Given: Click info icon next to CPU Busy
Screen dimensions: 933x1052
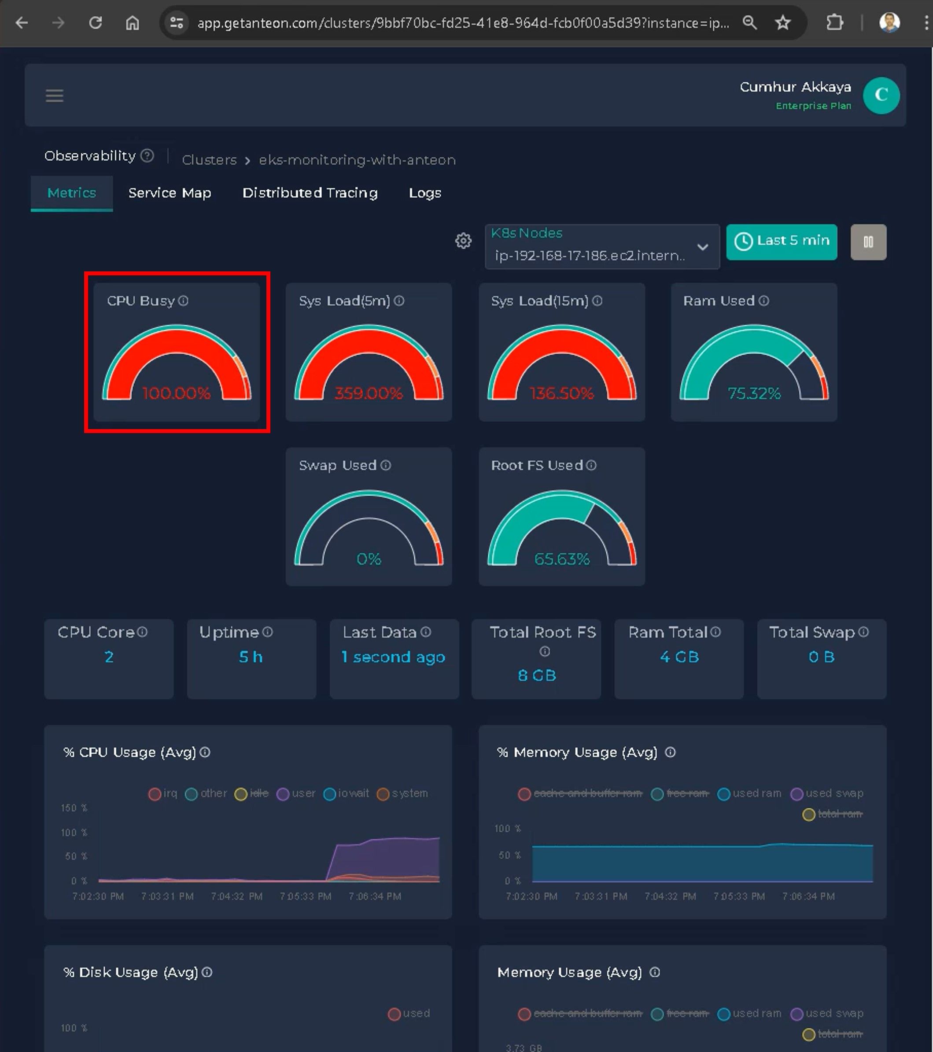Looking at the screenshot, I should 184,300.
